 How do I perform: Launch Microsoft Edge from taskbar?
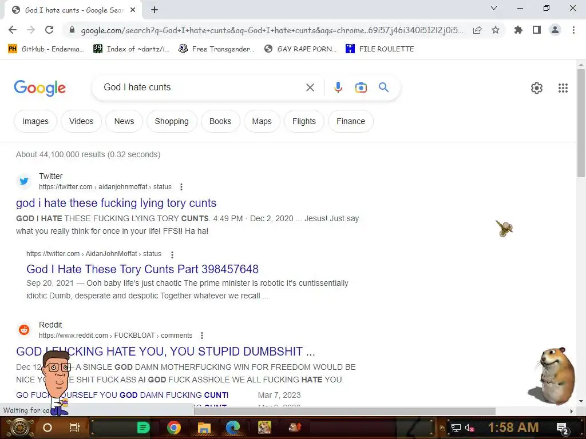pyautogui.click(x=233, y=428)
